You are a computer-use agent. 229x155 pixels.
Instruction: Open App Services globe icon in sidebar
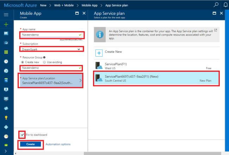6,71
